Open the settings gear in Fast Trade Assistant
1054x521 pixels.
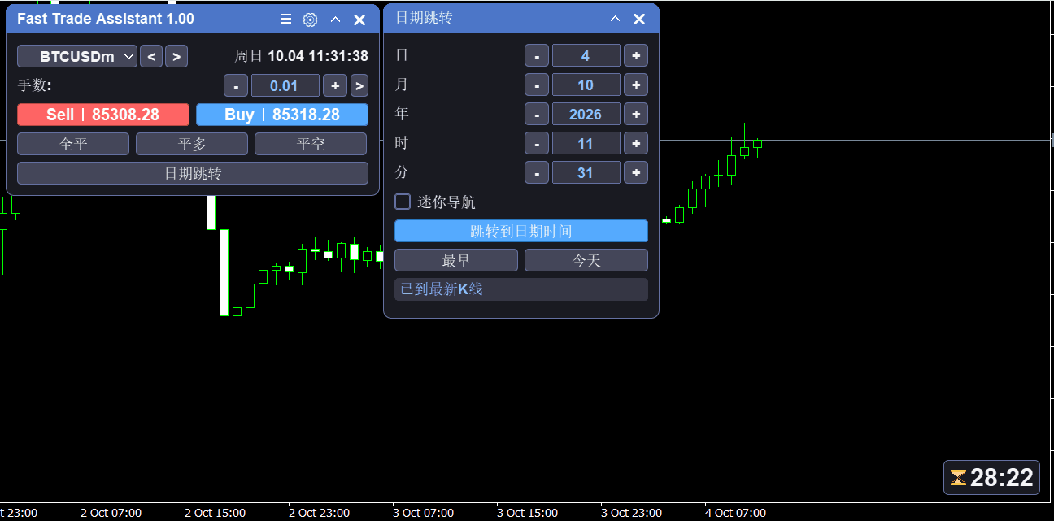(x=310, y=20)
